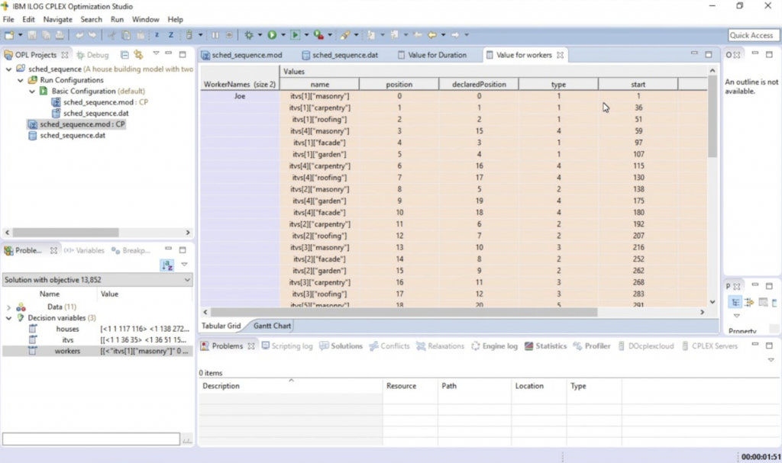Click the Run icon with red toolbox
The width and height of the screenshot is (782, 463).
tap(318, 35)
